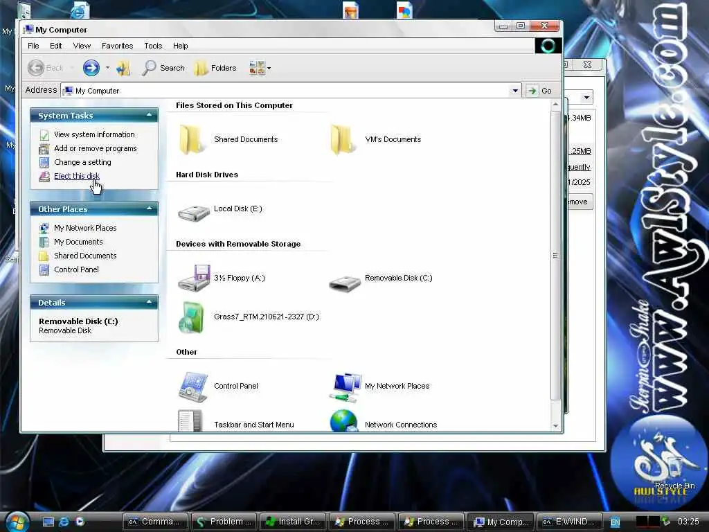Switch to the Problem taskbar button
Image resolution: width=709 pixels, height=532 pixels.
pyautogui.click(x=224, y=522)
